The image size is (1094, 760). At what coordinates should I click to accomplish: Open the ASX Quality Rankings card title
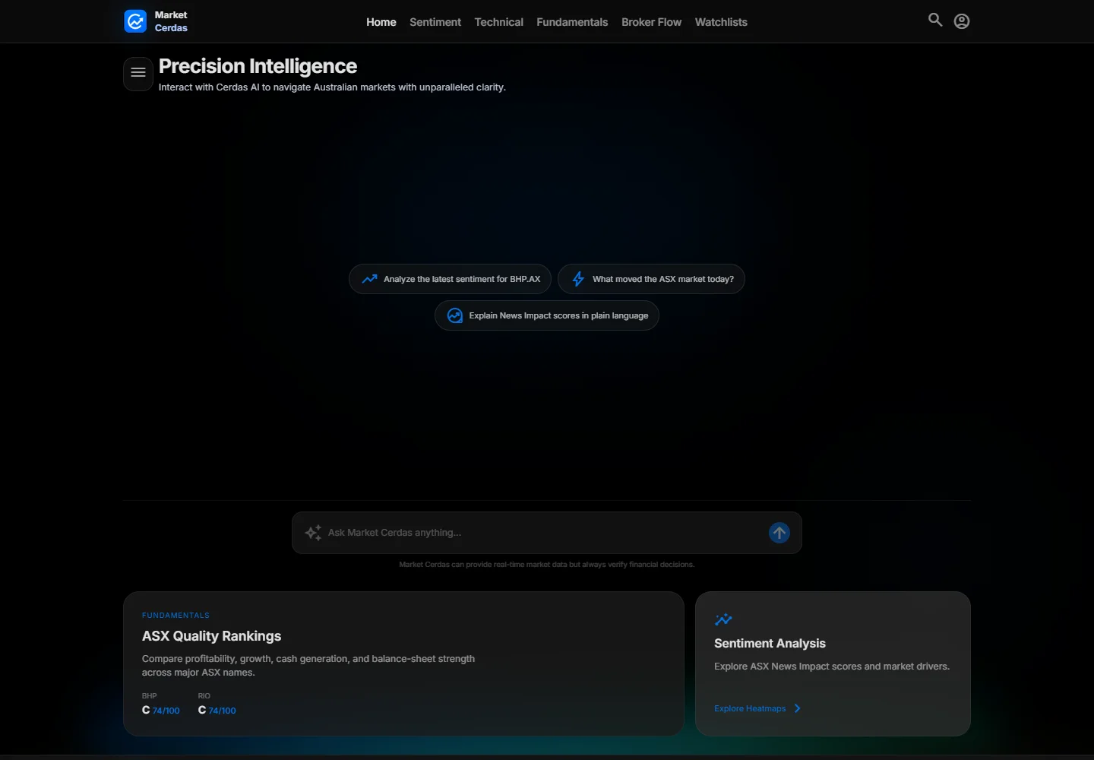(211, 636)
